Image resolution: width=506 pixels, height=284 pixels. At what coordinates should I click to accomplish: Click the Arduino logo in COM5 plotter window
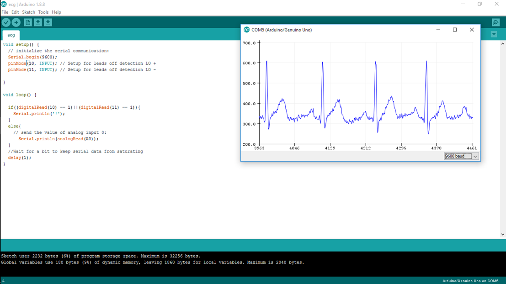click(x=246, y=30)
